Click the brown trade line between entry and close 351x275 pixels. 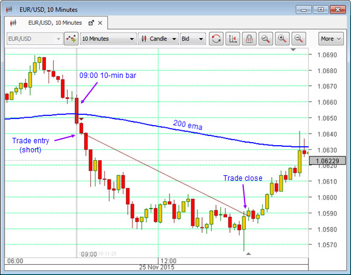(165, 174)
